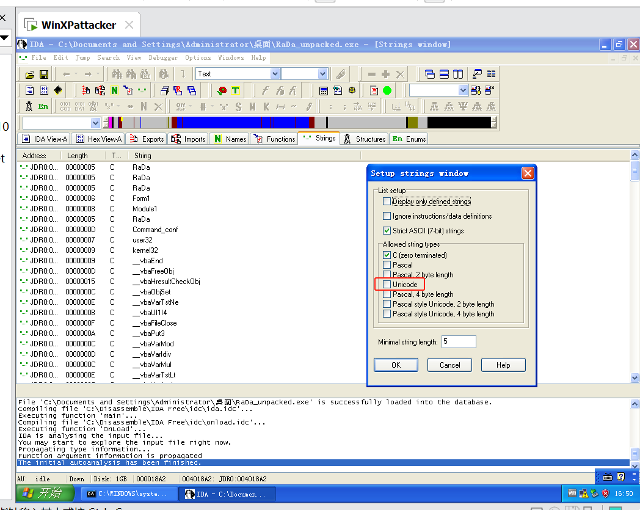Click the Exports window toolbar icon
This screenshot has height=510, width=640.
coord(85,90)
